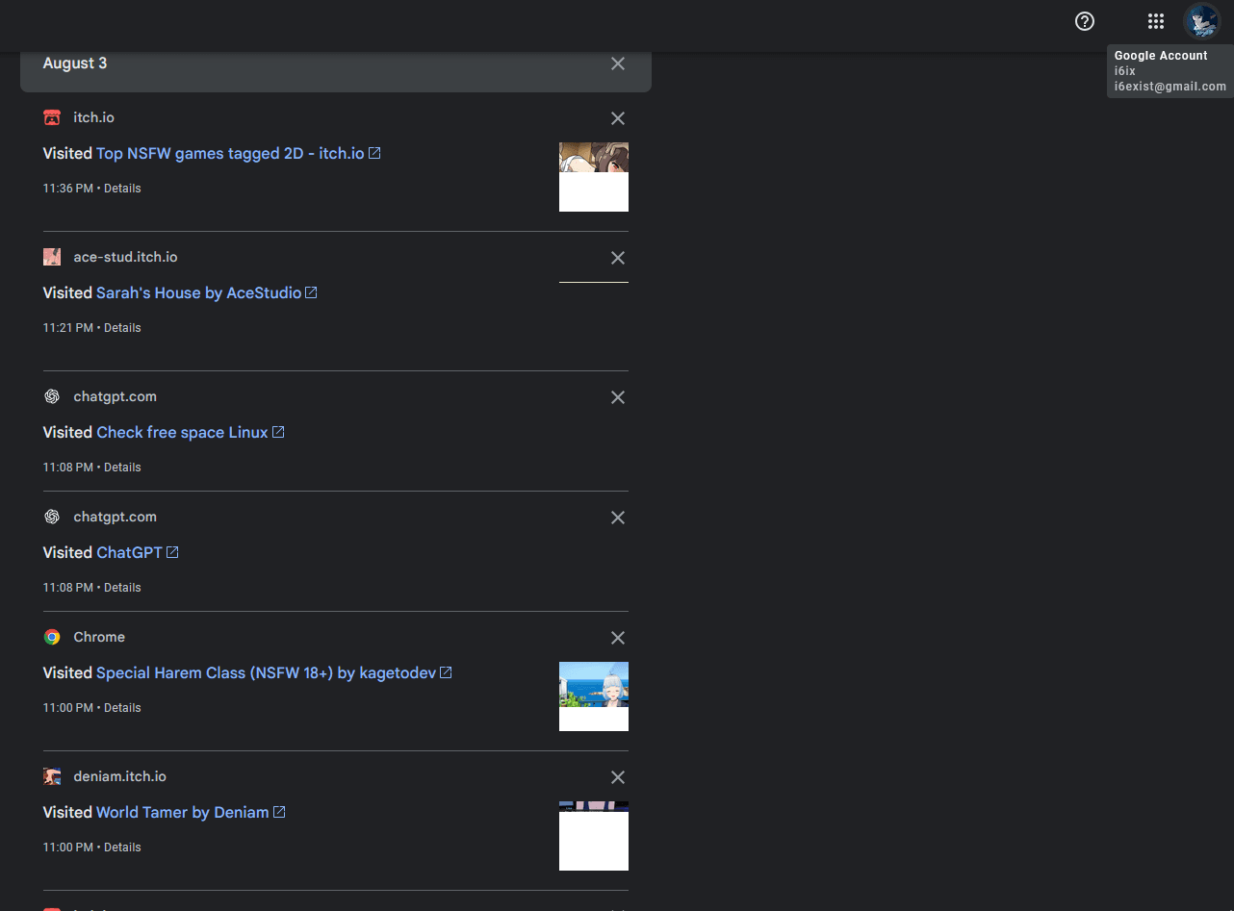Open the Help question mark icon
This screenshot has width=1234, height=911.
point(1085,21)
